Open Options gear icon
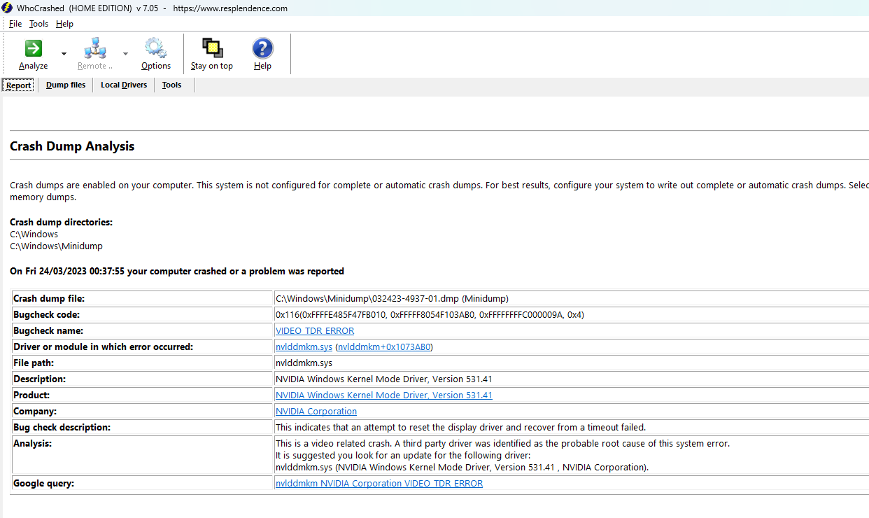 pyautogui.click(x=155, y=48)
